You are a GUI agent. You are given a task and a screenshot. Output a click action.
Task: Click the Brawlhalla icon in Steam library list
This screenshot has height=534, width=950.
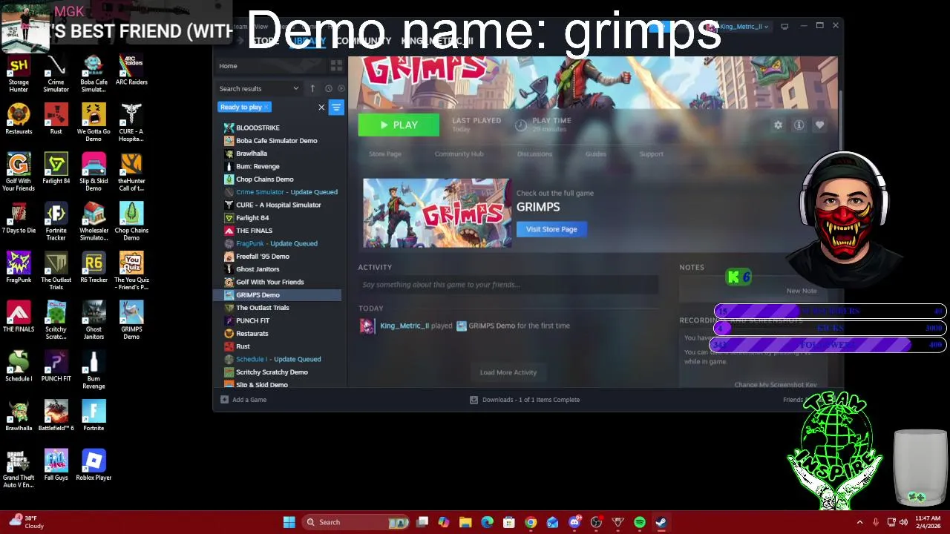(229, 154)
